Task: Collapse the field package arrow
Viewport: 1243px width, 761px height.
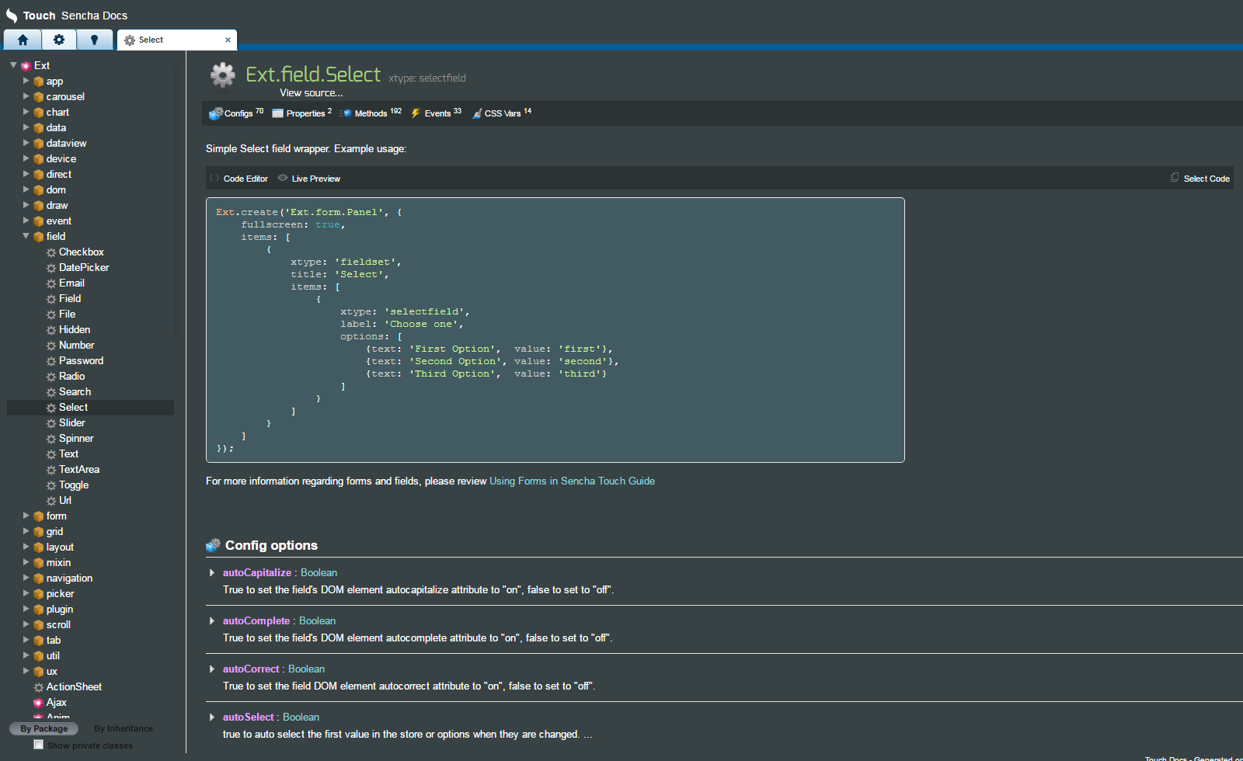Action: (x=26, y=236)
